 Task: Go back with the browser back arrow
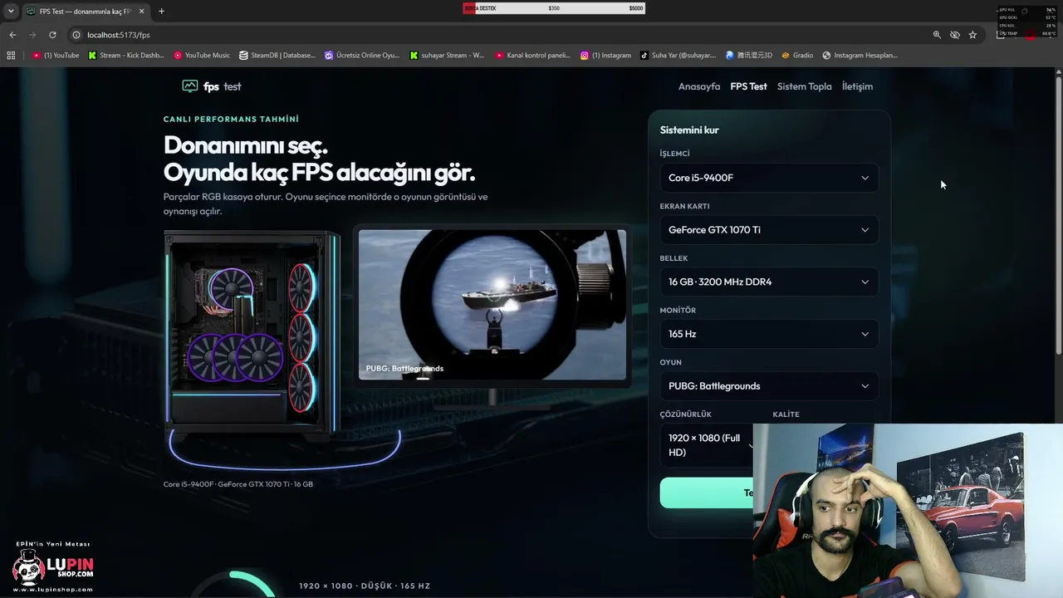click(x=12, y=35)
